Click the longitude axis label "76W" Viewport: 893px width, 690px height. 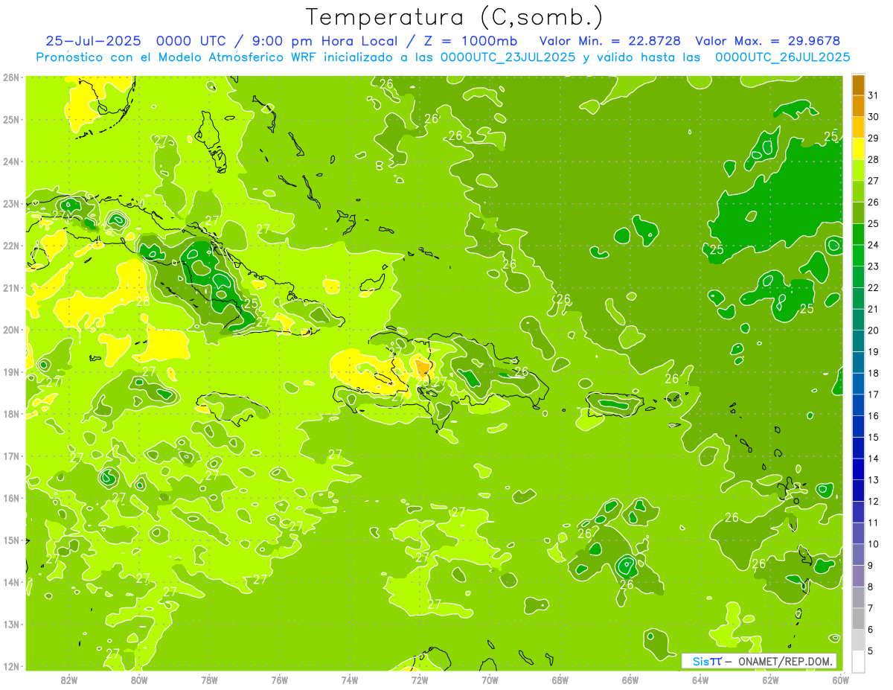(x=280, y=680)
